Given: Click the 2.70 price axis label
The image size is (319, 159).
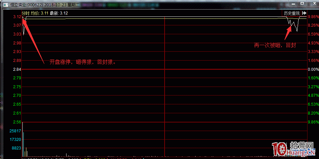Looking at the screenshot, I should pyautogui.click(x=17, y=95).
